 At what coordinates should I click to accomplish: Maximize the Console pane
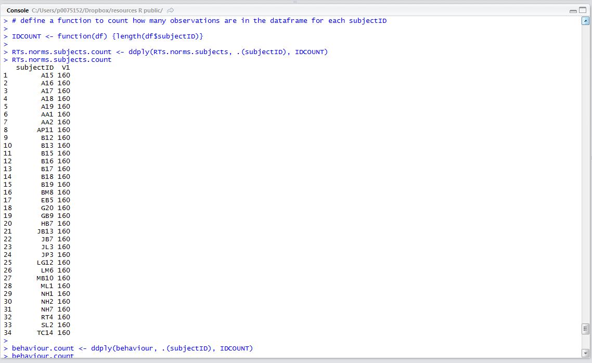click(x=583, y=10)
